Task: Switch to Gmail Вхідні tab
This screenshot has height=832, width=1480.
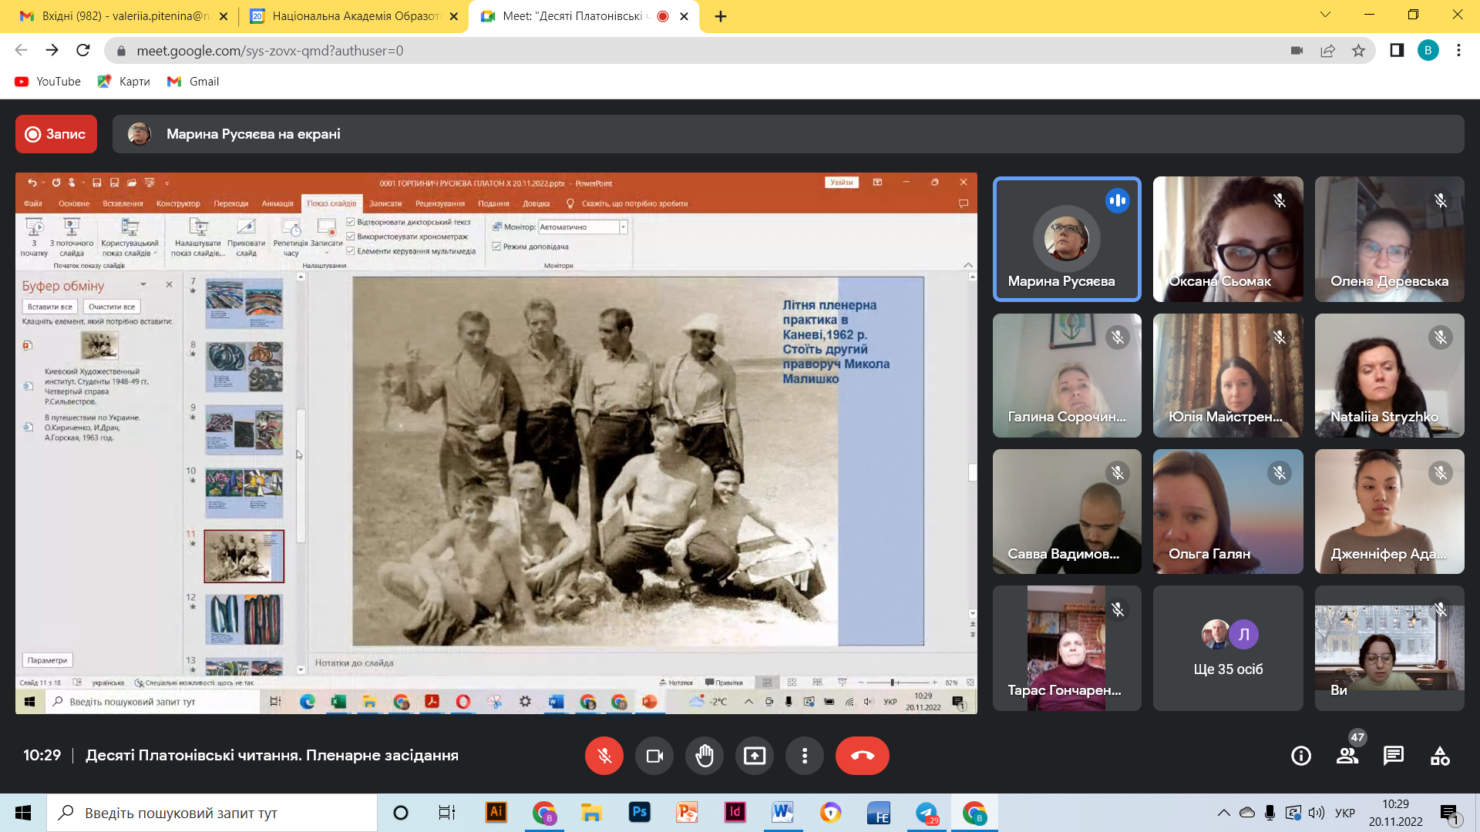Action: [x=123, y=16]
